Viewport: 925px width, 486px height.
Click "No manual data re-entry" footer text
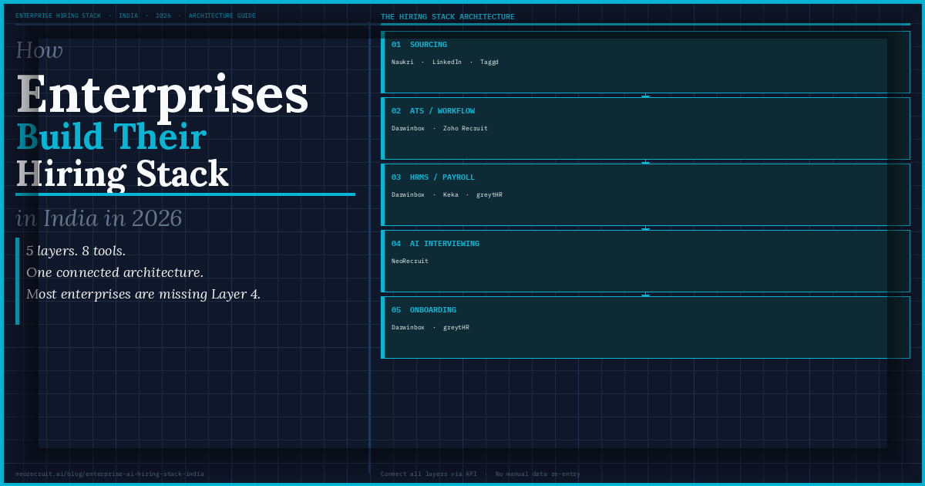(538, 474)
